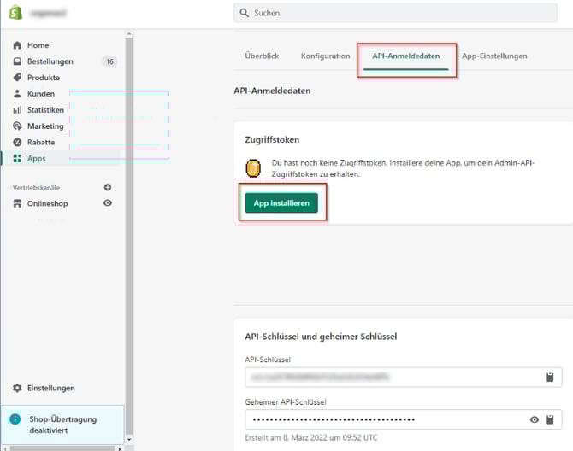Click sidebar scrollbar up arrow

[129, 34]
